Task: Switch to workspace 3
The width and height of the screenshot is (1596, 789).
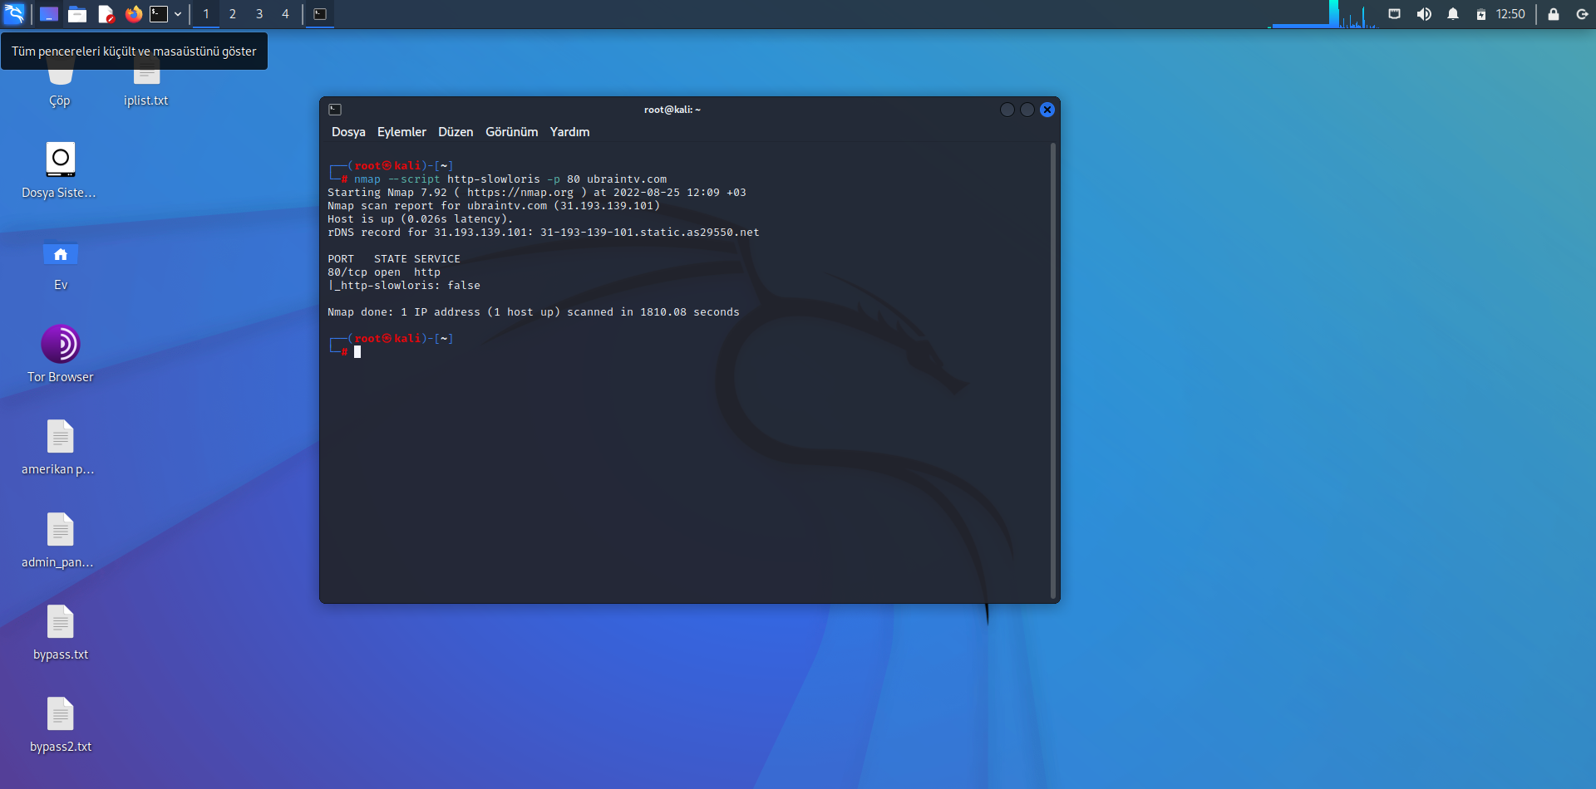Action: (259, 14)
